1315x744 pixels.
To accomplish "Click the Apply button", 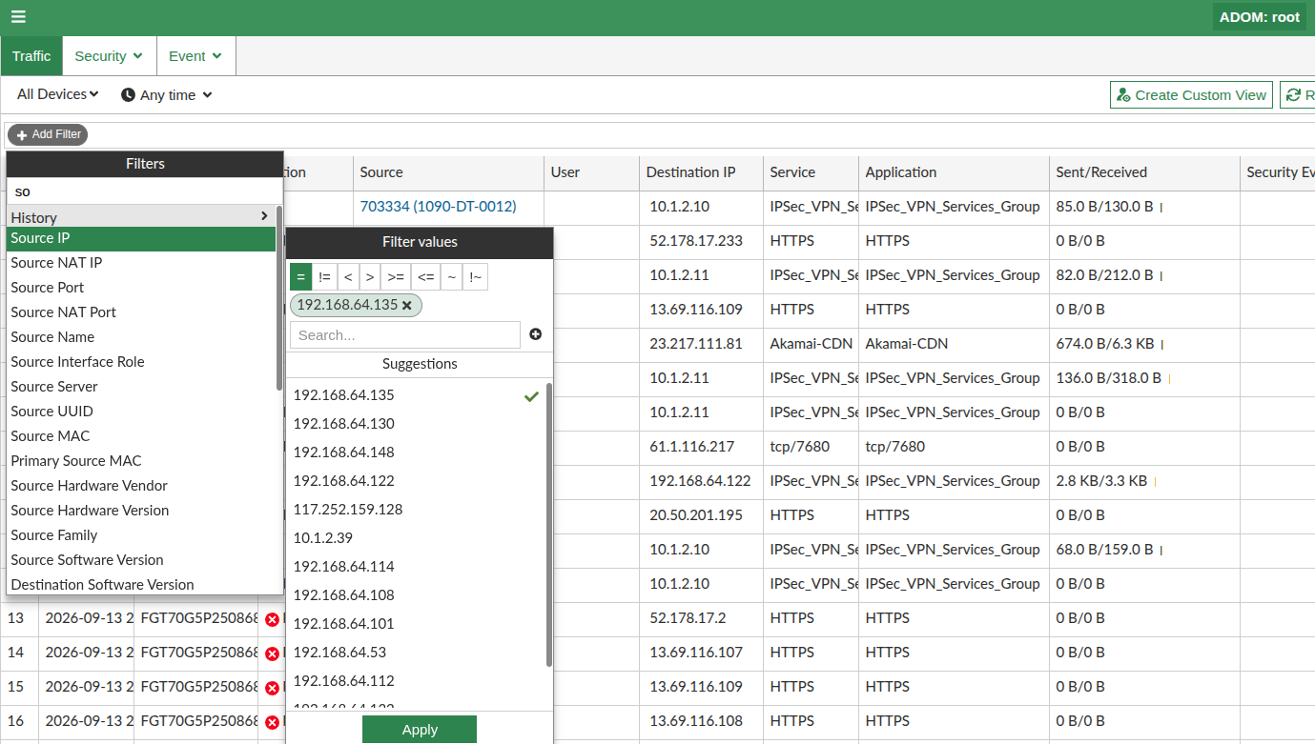I will click(420, 730).
